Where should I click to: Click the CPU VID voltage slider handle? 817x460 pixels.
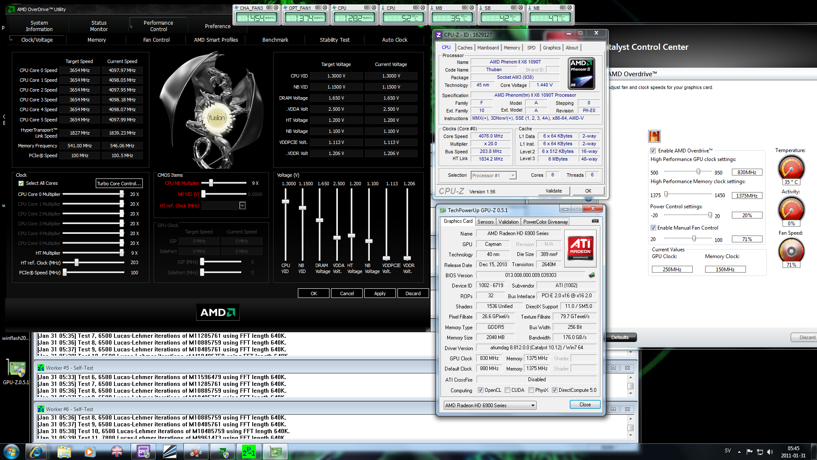coord(286,202)
